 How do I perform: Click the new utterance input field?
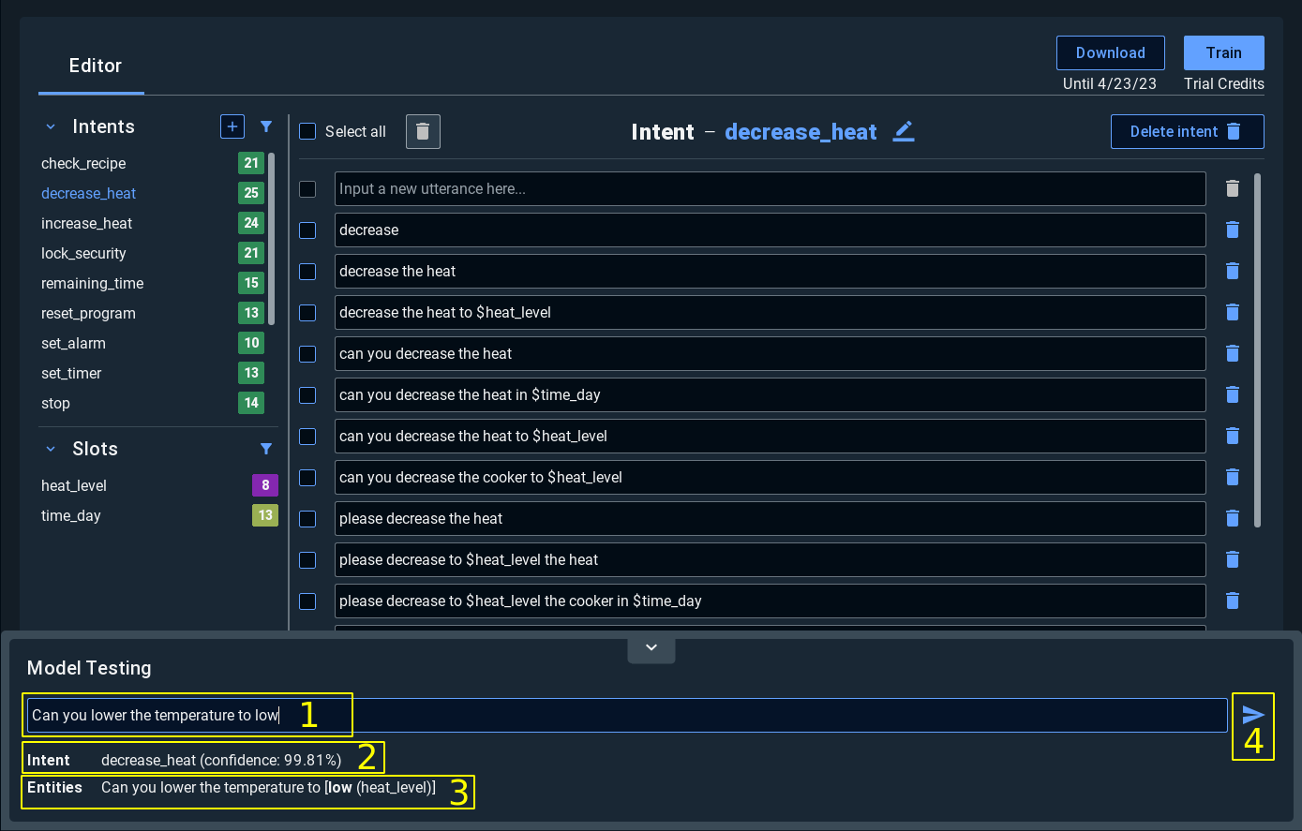(769, 189)
